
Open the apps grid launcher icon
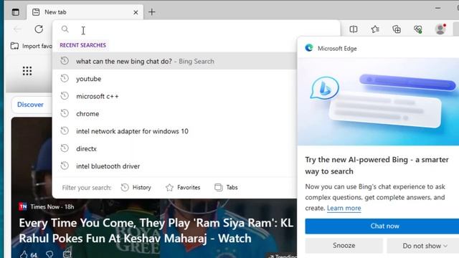click(x=27, y=71)
